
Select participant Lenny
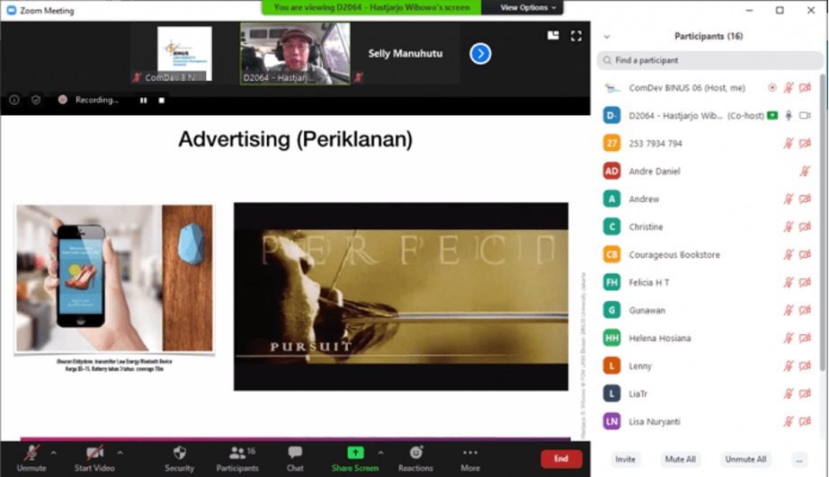[x=709, y=367]
